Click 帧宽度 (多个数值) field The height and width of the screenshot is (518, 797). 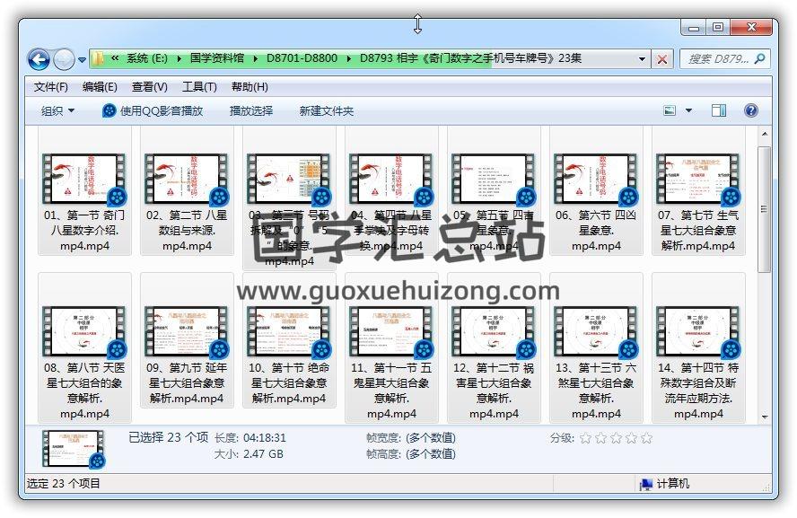pos(431,438)
